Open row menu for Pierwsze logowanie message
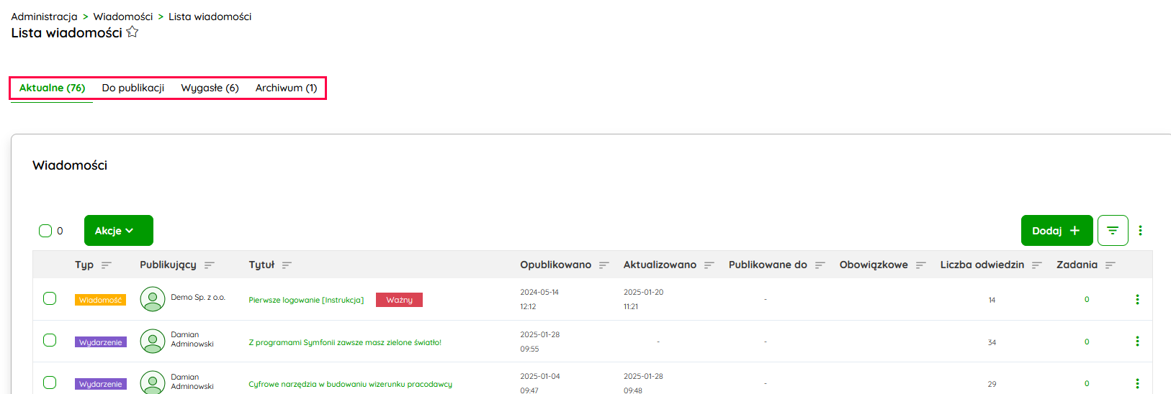The height and width of the screenshot is (394, 1171). point(1137,300)
